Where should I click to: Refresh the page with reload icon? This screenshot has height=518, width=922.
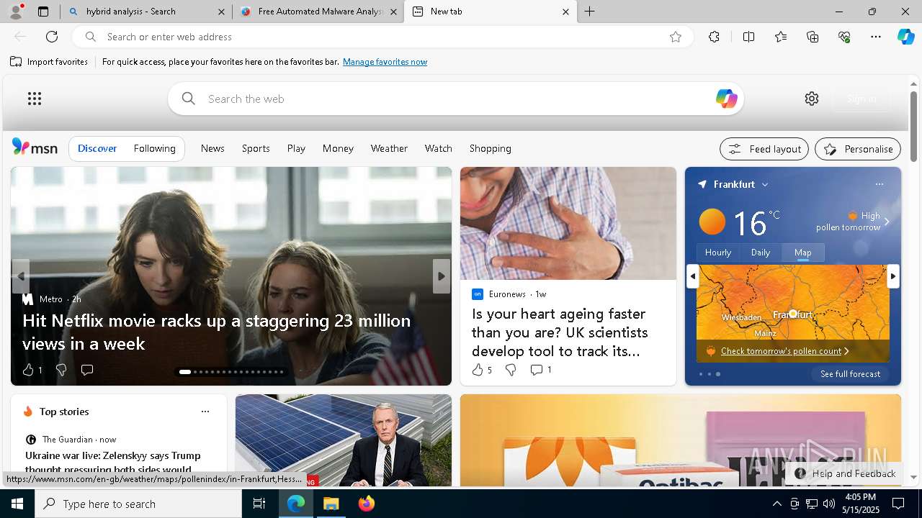tap(52, 37)
